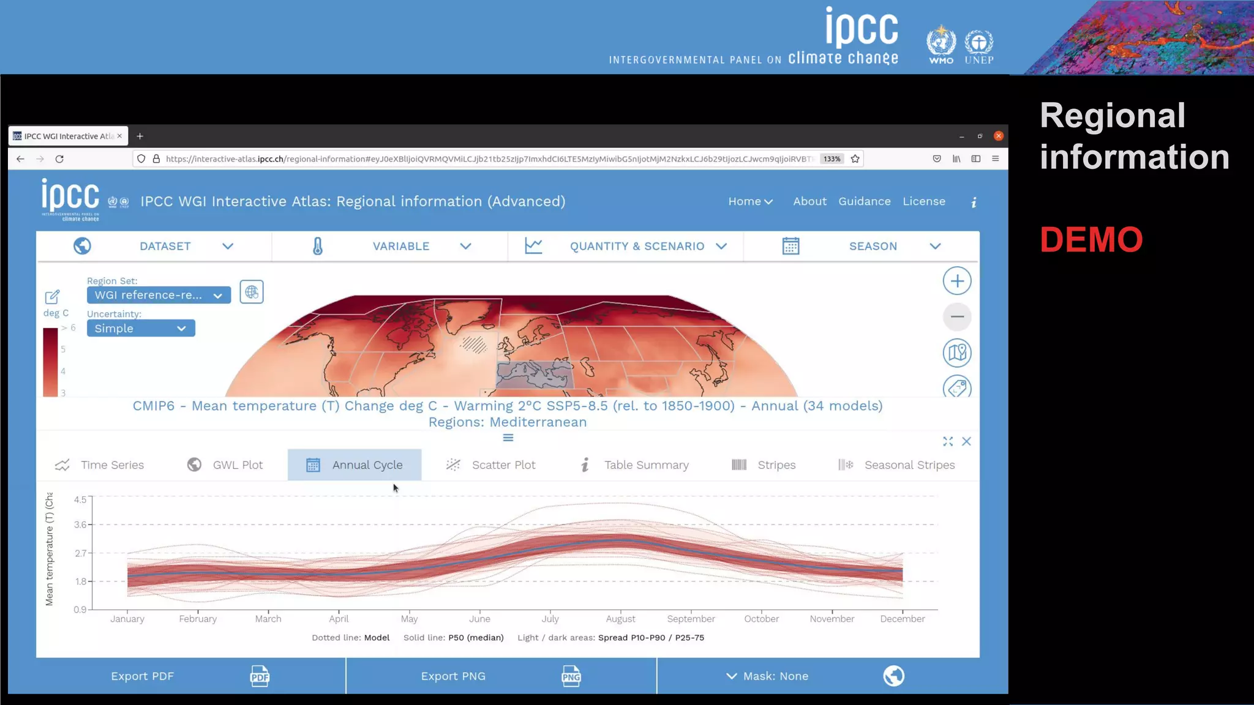Expand the DATASET dropdown
The width and height of the screenshot is (1254, 705).
coord(228,246)
